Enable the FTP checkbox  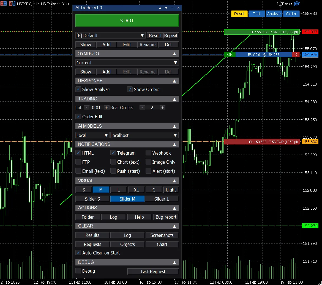pyautogui.click(x=78, y=162)
